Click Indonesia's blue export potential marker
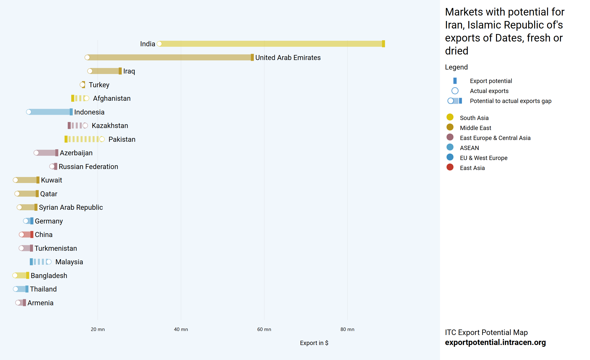Screen dimensions: 590x360 pos(71,112)
